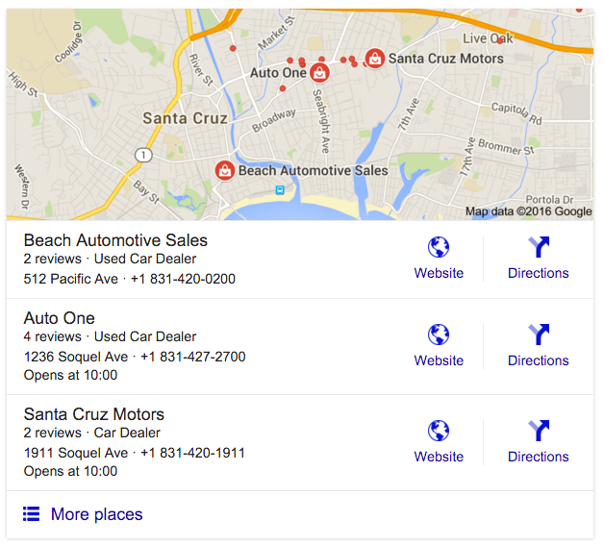The image size is (604, 546).
Task: Click the Santa Cruz city label on map
Action: [186, 118]
